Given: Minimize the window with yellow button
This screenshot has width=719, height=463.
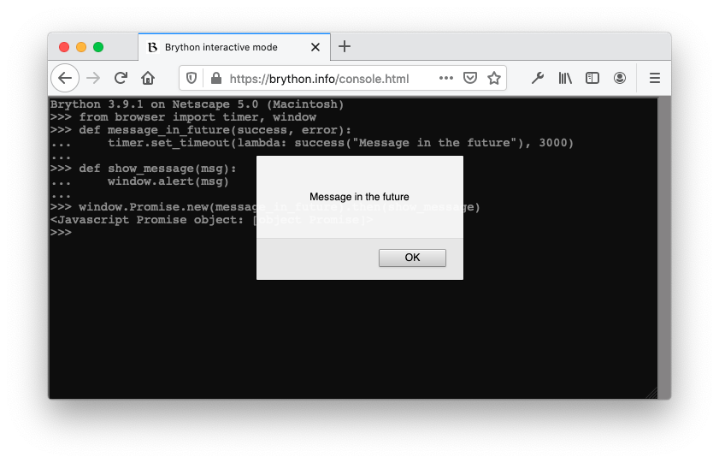Looking at the screenshot, I should click(x=81, y=47).
